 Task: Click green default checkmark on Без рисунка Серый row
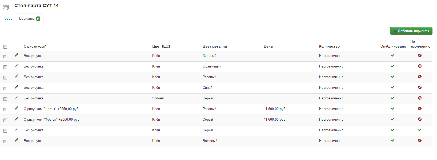click(420, 130)
